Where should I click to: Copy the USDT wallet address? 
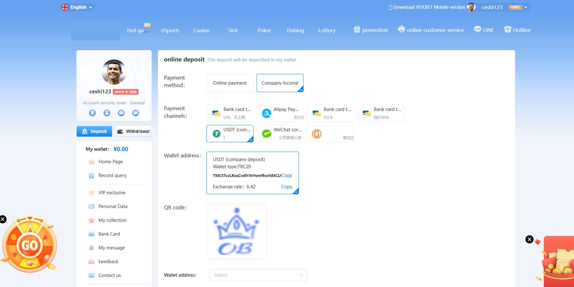click(x=287, y=175)
